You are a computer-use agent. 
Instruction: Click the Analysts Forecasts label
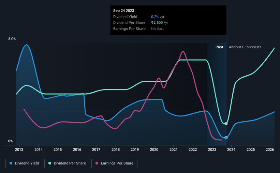point(245,47)
